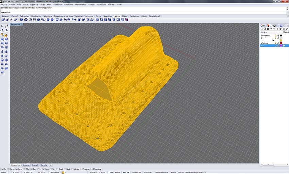Select the Sphere tool in left sidebar
This screenshot has height=174, width=289.
(x=2, y=43)
